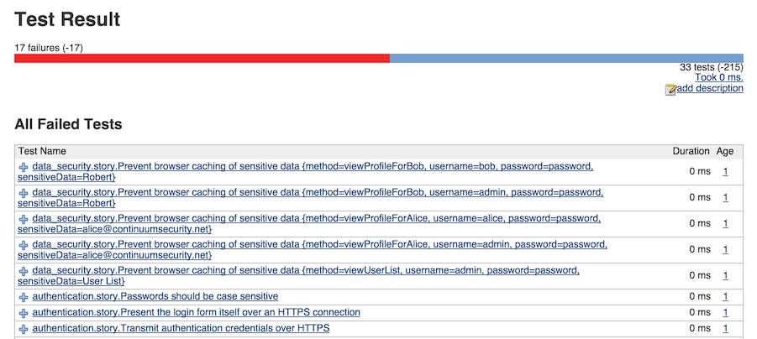Click plus icon for Present login form HTTPS test

pos(24,313)
